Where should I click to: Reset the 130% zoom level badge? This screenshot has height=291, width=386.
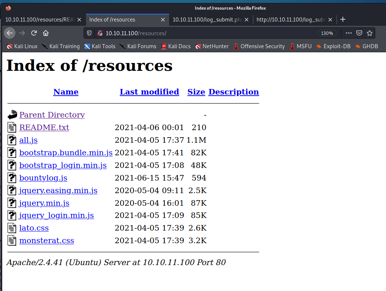tap(327, 33)
